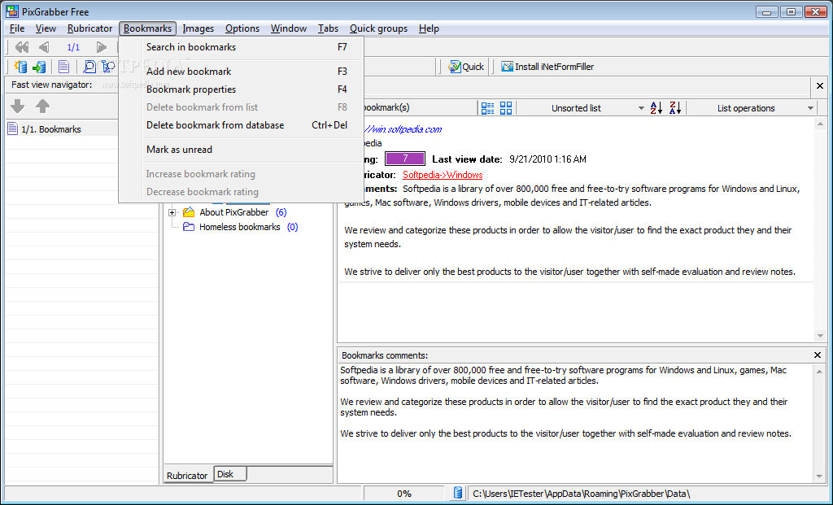
Task: Open the Window menu
Action: pos(289,28)
